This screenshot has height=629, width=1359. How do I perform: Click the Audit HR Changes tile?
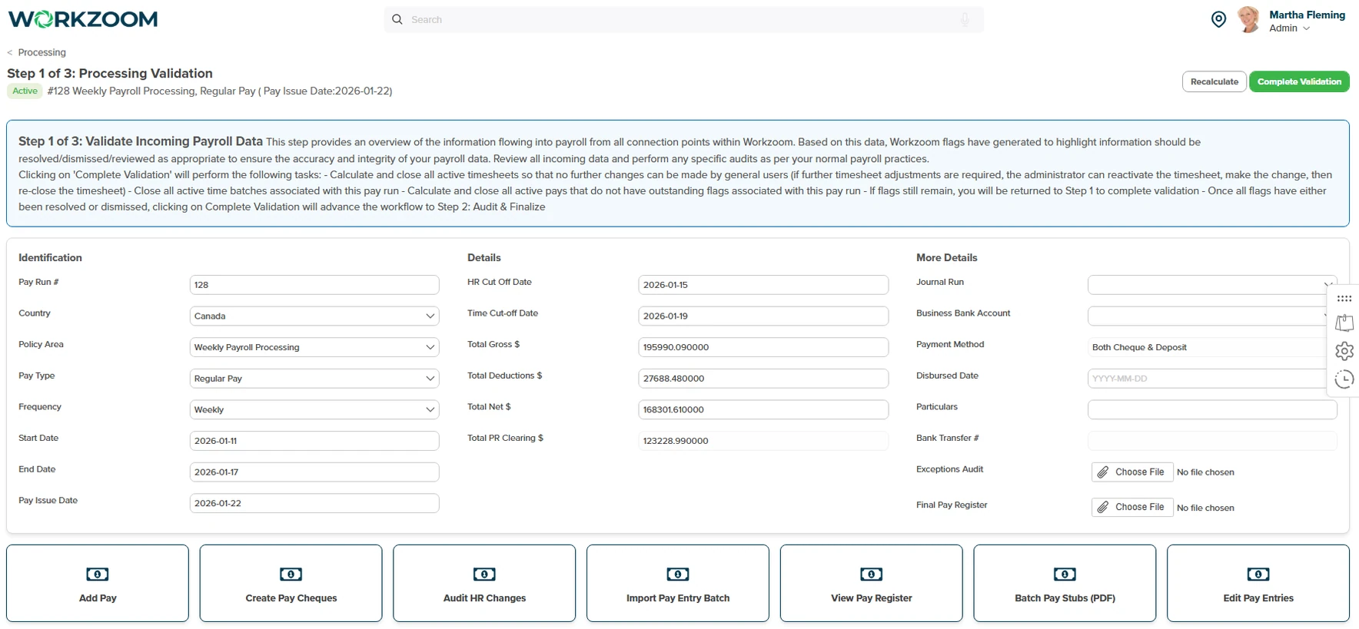pyautogui.click(x=484, y=584)
